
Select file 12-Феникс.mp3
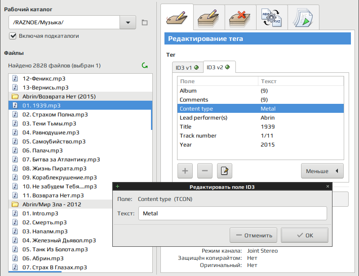click(x=80, y=79)
